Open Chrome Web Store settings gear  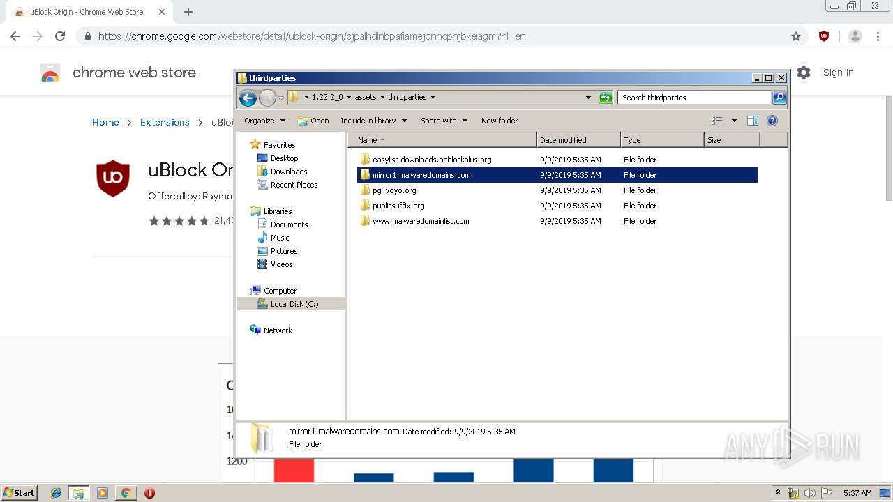coord(804,73)
